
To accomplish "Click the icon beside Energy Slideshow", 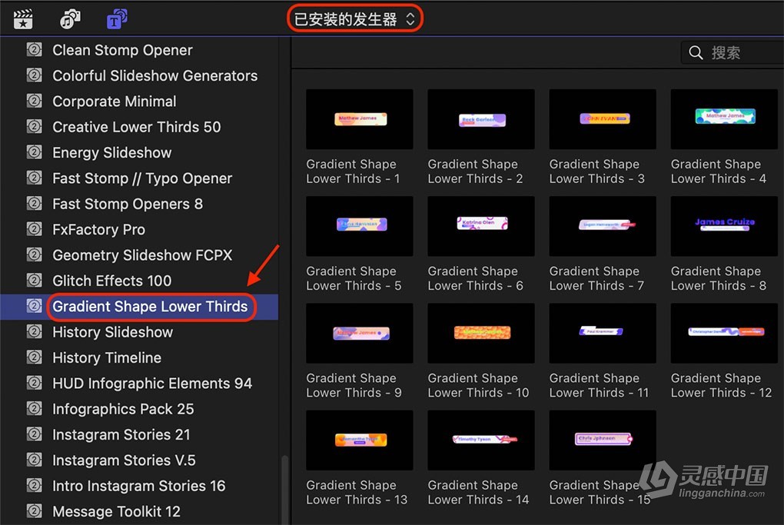I will point(34,152).
